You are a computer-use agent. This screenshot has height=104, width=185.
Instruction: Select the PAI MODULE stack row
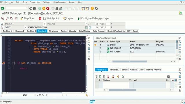click(x=135, y=48)
